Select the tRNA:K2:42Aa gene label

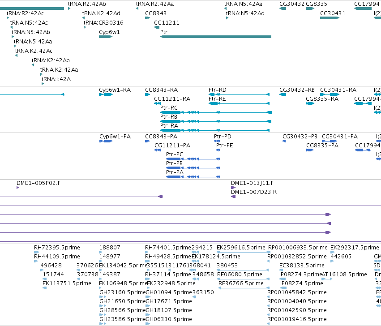tap(59, 70)
